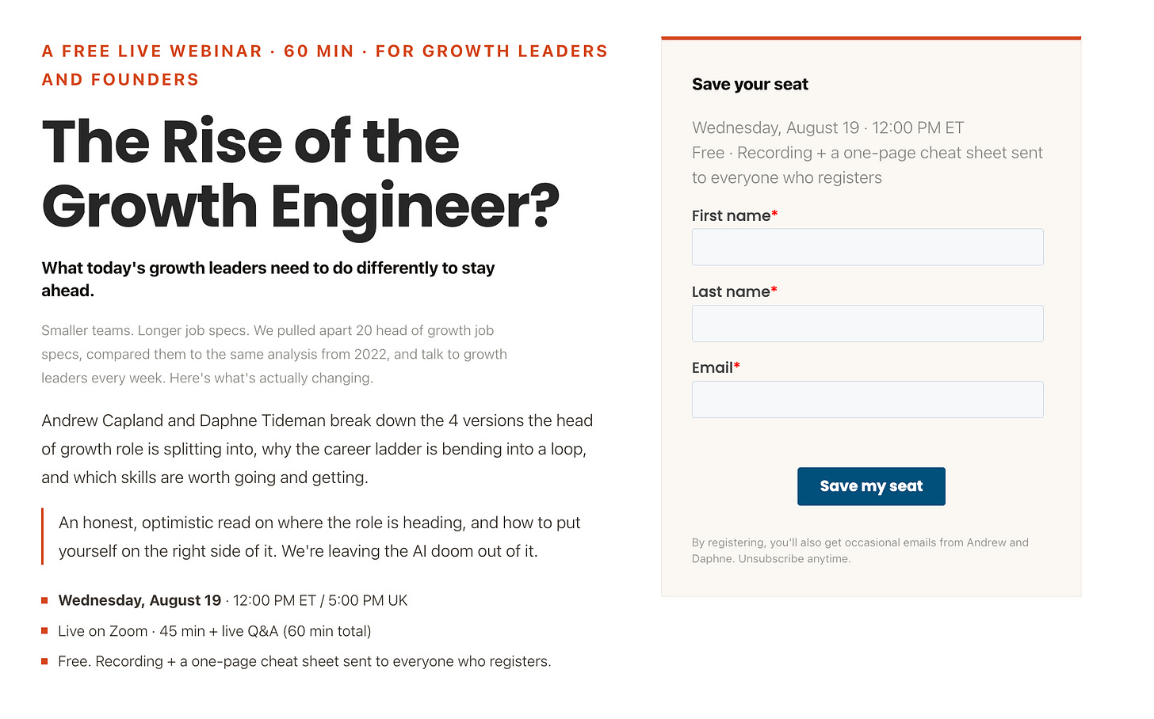This screenshot has height=719, width=1154.
Task: Click the bold growth leaders stay ahead subheading
Action: coord(268,279)
